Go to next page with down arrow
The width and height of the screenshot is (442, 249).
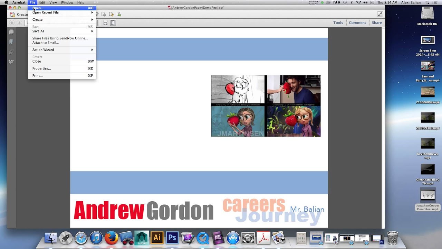[x=19, y=23]
